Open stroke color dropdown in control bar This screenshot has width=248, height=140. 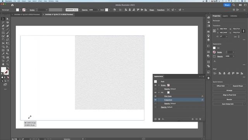click(27, 10)
